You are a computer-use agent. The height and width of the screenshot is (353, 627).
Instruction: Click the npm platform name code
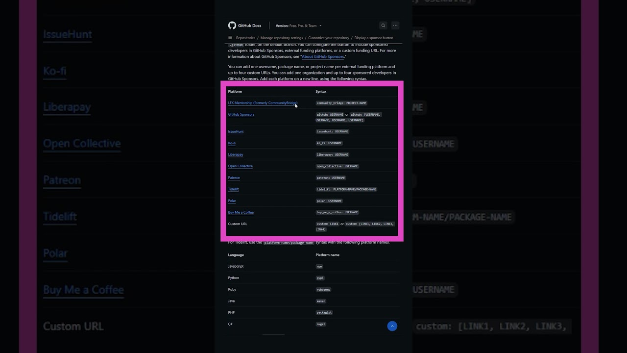[319, 266]
